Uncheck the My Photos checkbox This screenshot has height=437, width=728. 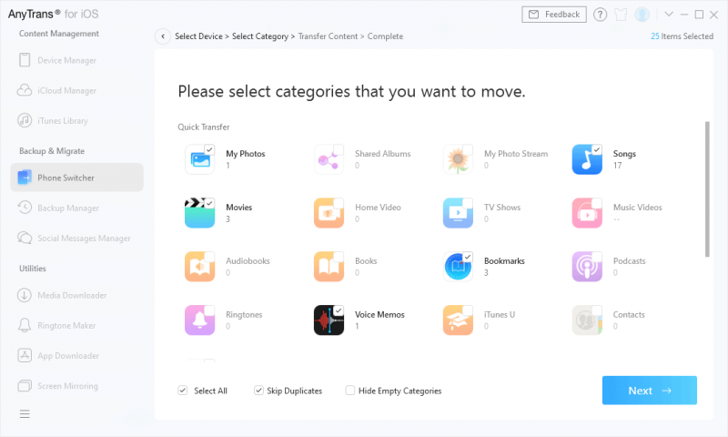point(209,149)
